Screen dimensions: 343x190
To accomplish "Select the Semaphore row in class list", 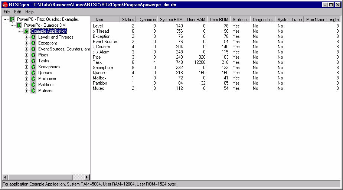I will pyautogui.click(x=215, y=68).
